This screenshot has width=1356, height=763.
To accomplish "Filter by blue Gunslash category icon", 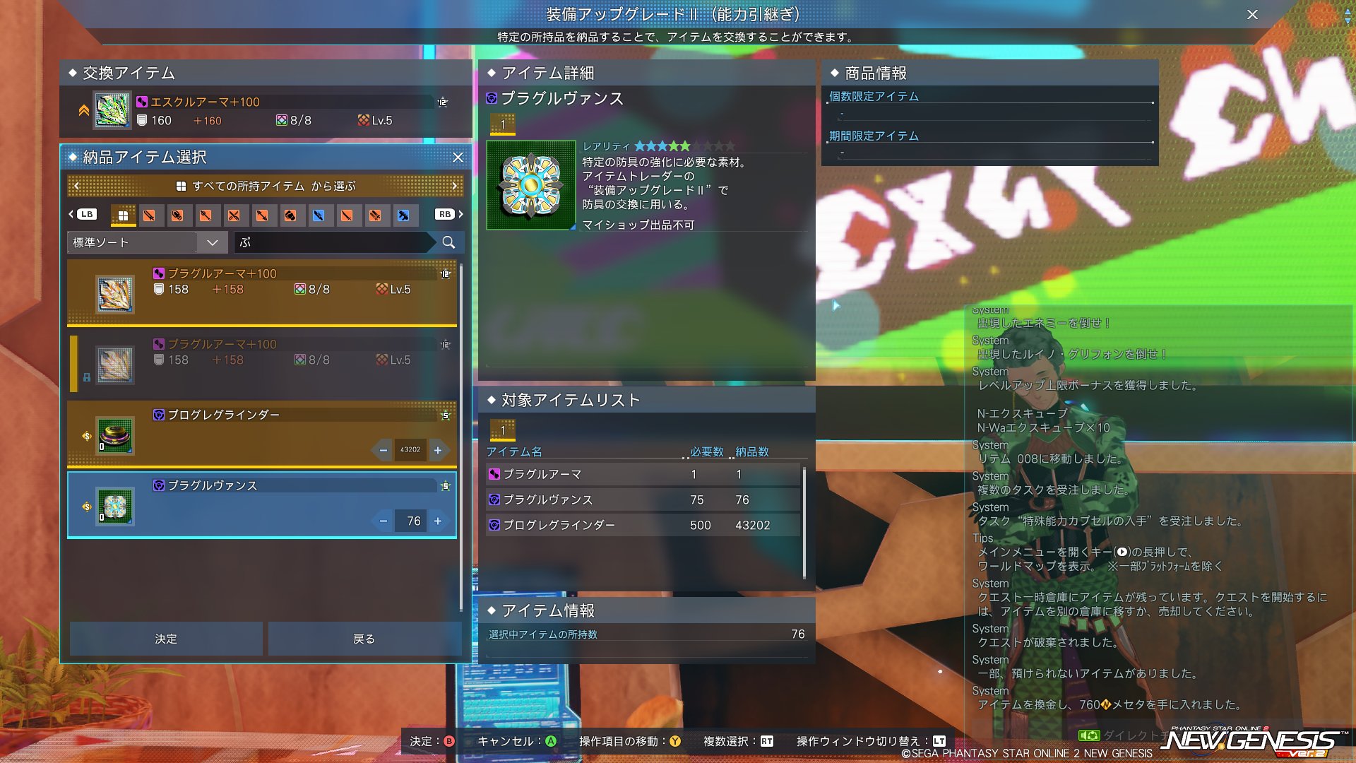I will 319,215.
